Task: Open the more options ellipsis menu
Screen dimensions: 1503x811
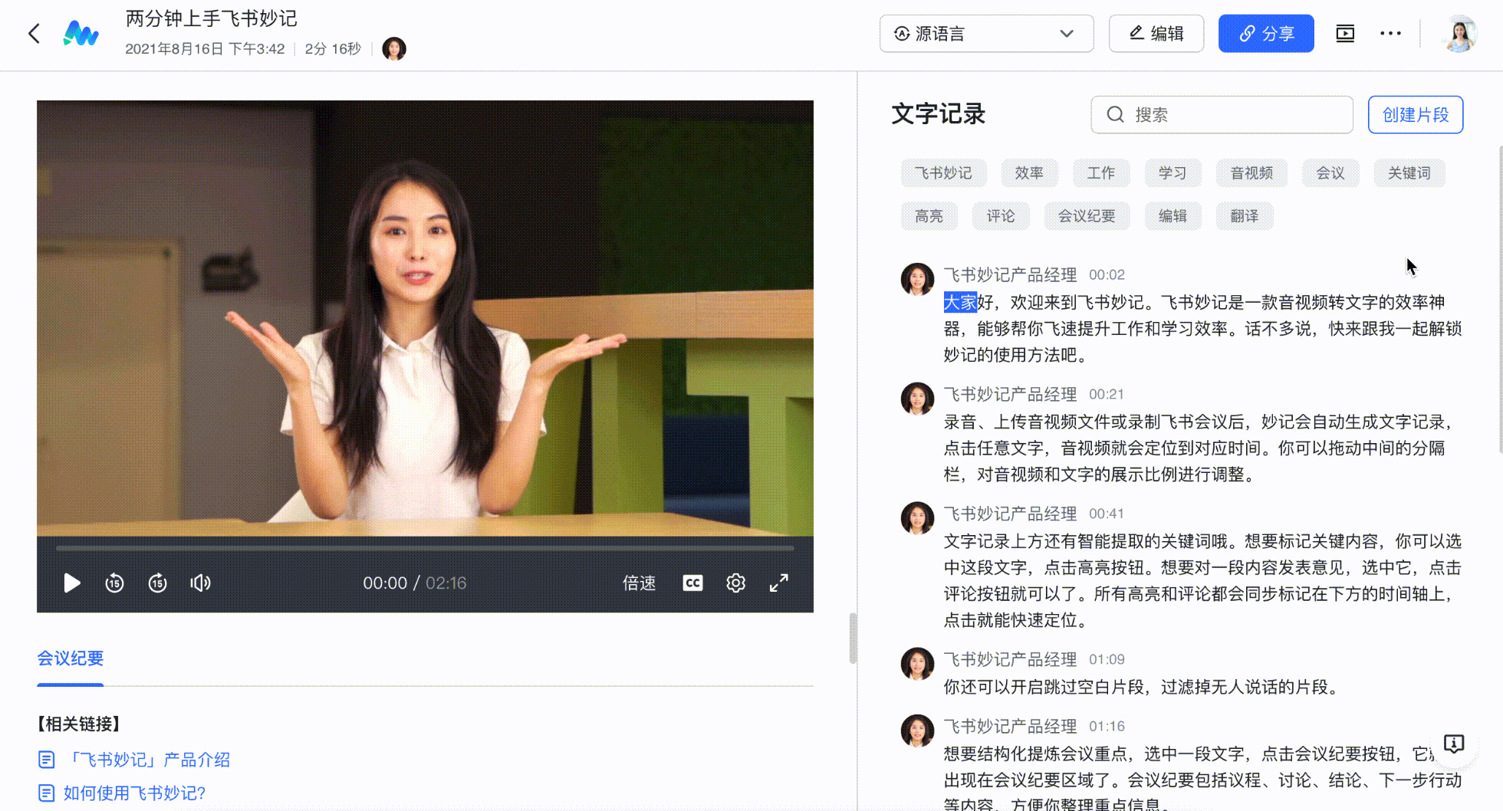Action: tap(1390, 34)
